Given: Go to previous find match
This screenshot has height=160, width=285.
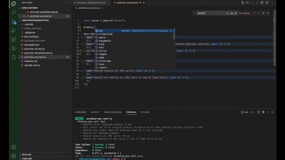Looking at the screenshot, I should click(x=254, y=13).
